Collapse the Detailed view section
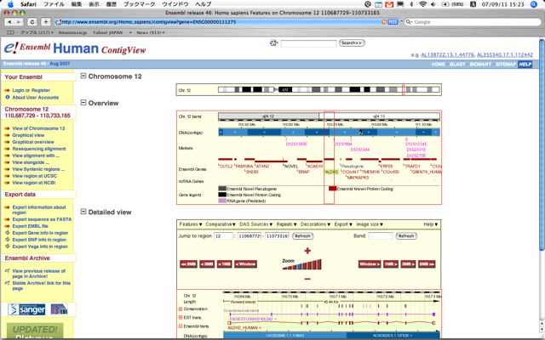Viewport: 545px width, 340px height. click(83, 211)
